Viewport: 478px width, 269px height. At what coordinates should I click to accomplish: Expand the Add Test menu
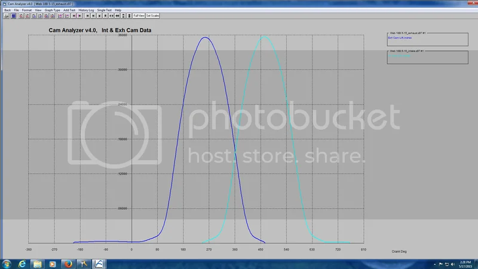pyautogui.click(x=69, y=10)
